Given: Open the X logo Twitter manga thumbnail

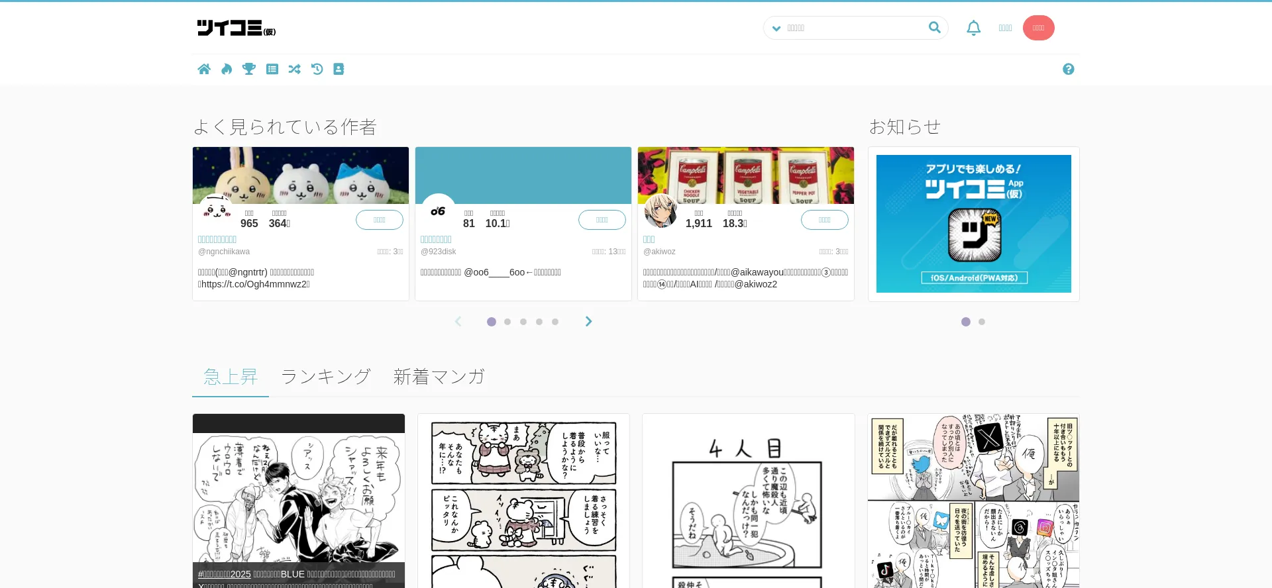Looking at the screenshot, I should 974,501.
